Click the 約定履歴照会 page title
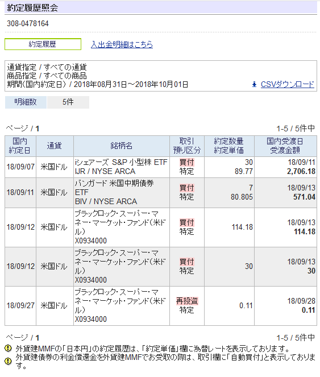The image size is (320, 377). tap(32, 8)
